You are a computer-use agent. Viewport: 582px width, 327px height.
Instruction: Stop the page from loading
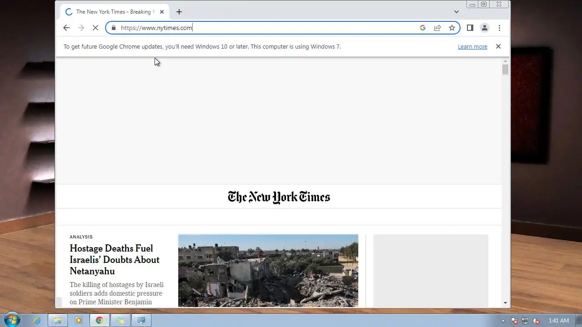click(95, 28)
